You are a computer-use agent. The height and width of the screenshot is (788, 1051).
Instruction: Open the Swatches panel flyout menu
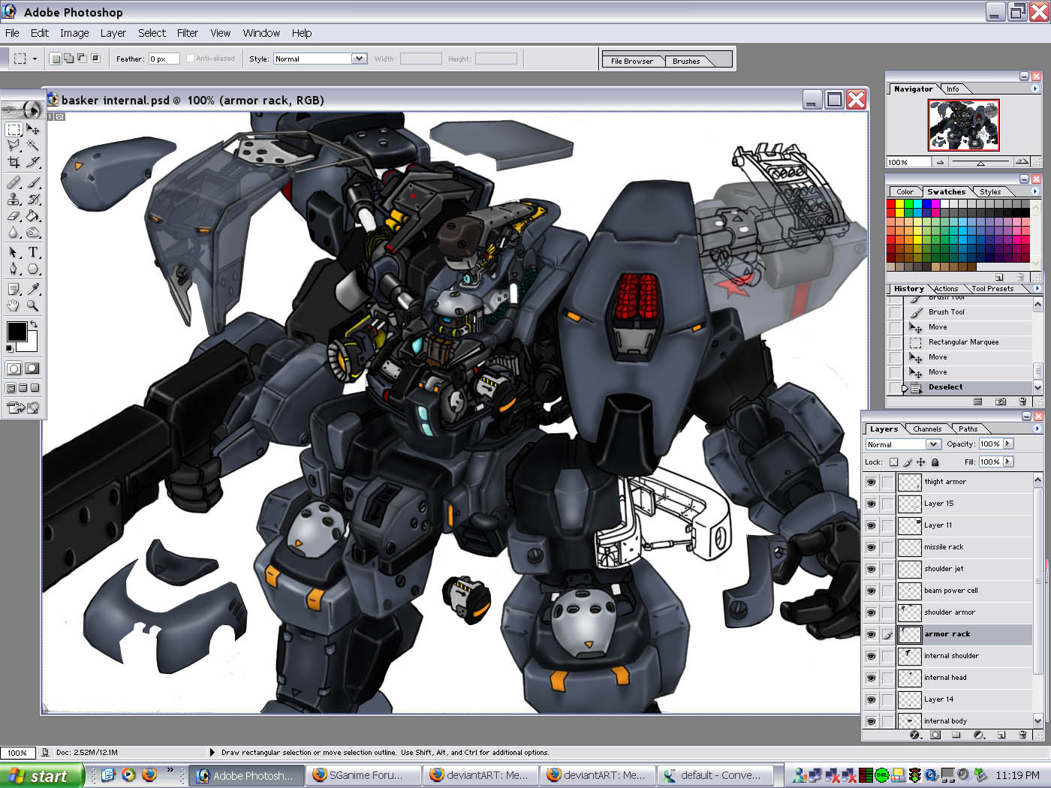[1035, 191]
